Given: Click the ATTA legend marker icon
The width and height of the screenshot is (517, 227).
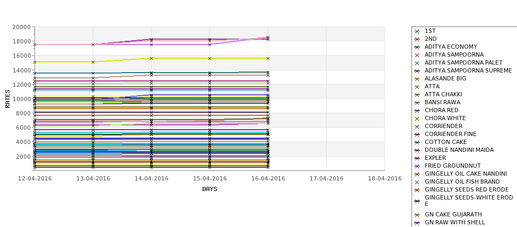Looking at the screenshot, I should coord(417,87).
